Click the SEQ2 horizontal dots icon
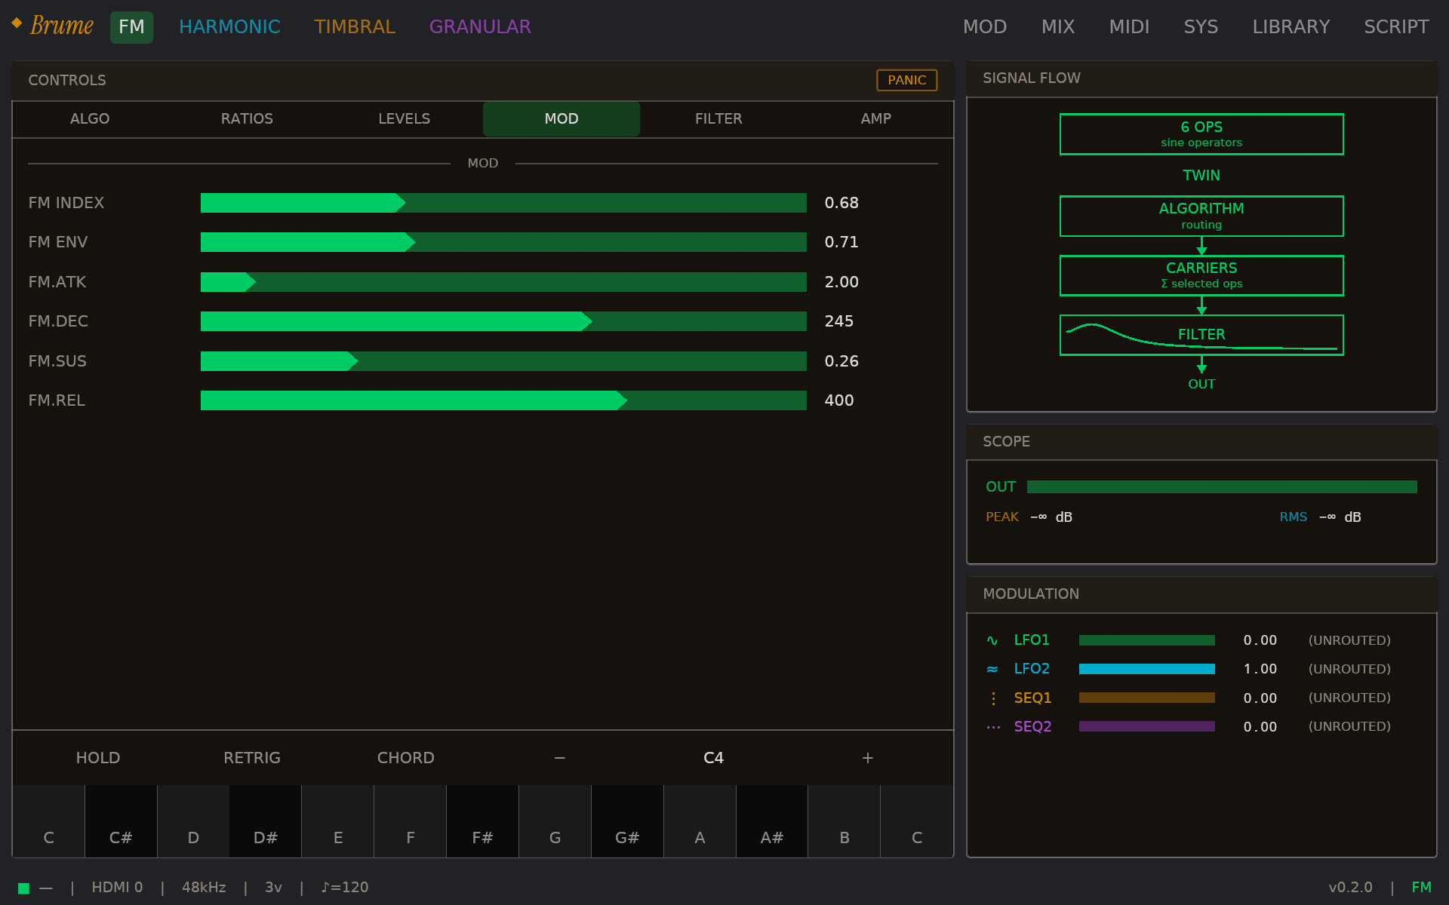Screen dimensions: 1449x905 (993, 727)
